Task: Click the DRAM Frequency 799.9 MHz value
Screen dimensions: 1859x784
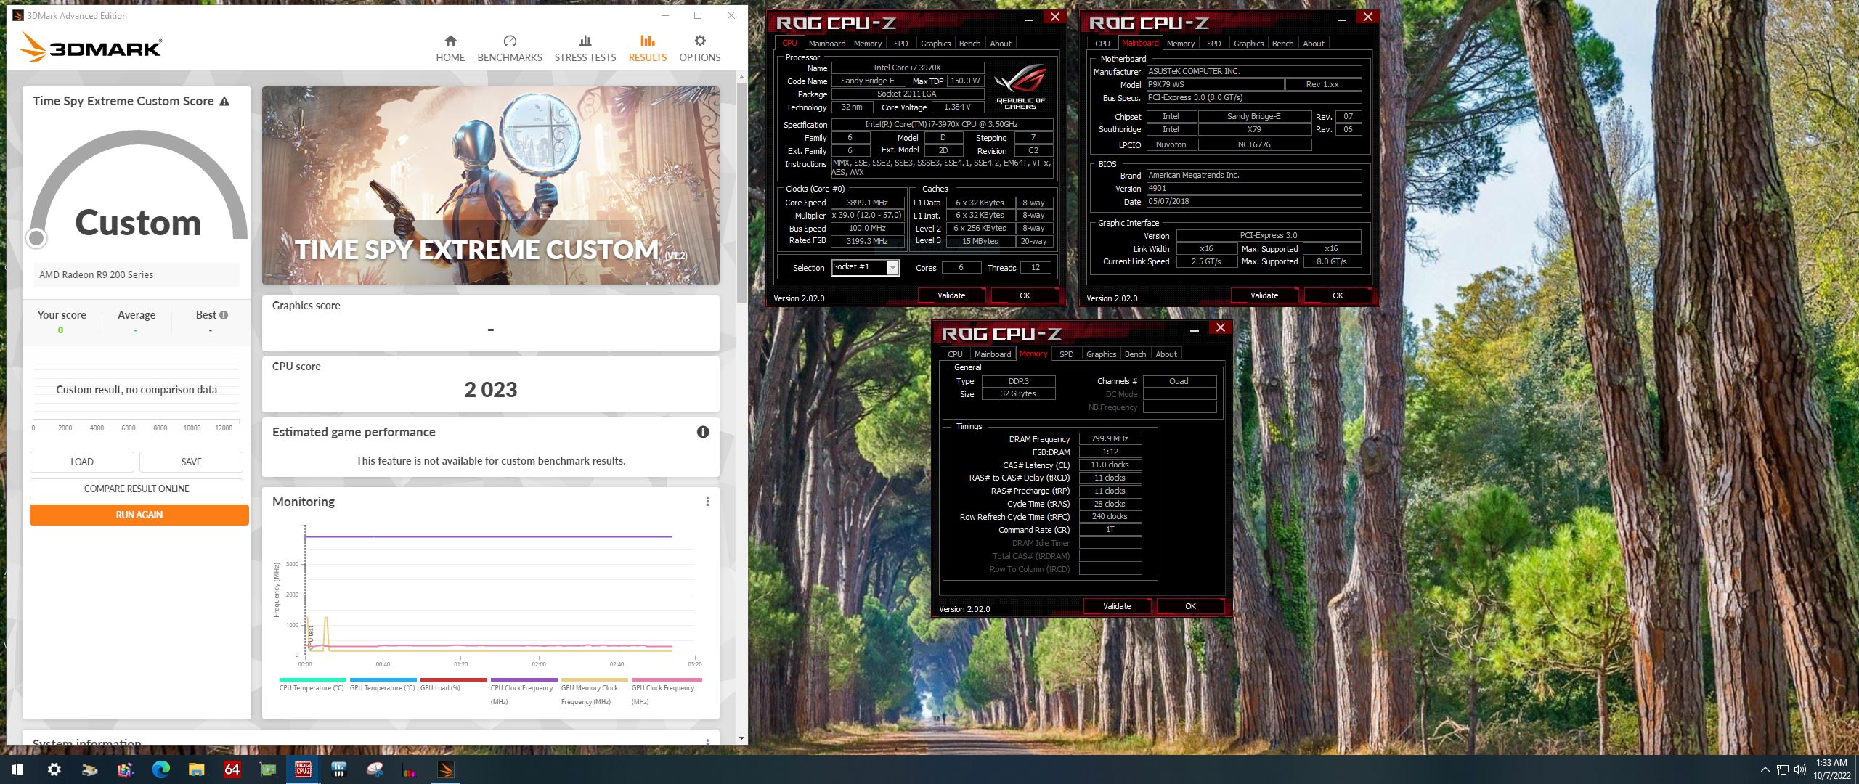Action: (x=1110, y=438)
